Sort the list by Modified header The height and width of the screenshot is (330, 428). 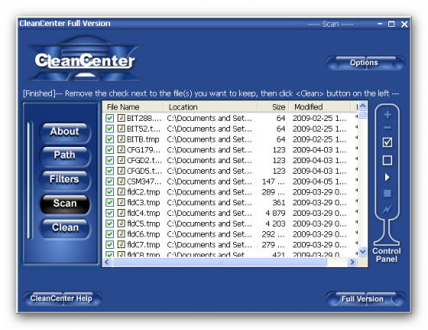point(319,107)
